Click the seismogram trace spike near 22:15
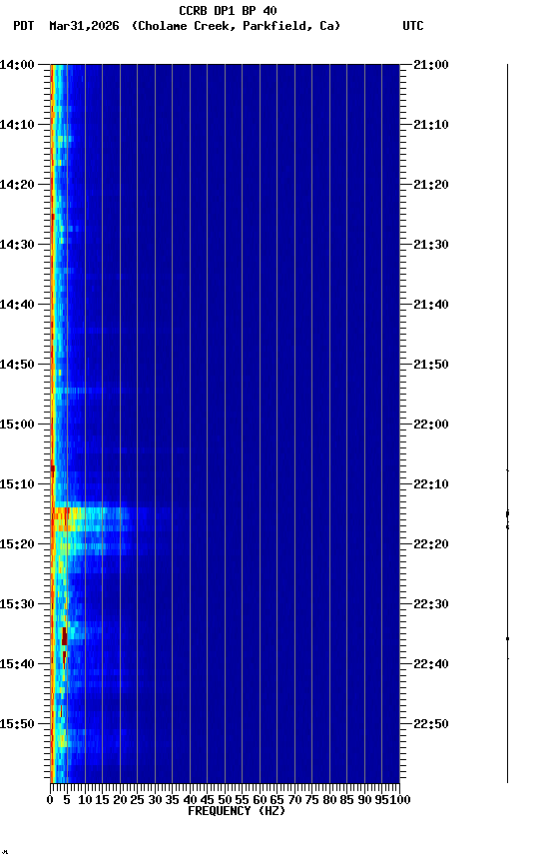551x863 pixels. pos(507,514)
